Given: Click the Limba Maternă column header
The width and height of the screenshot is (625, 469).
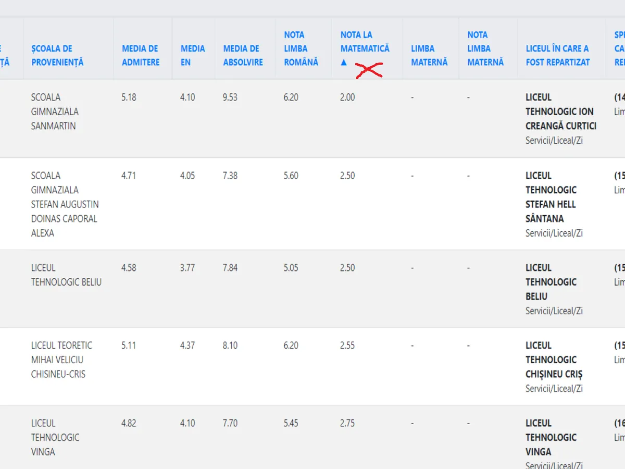Looking at the screenshot, I should coord(429,55).
